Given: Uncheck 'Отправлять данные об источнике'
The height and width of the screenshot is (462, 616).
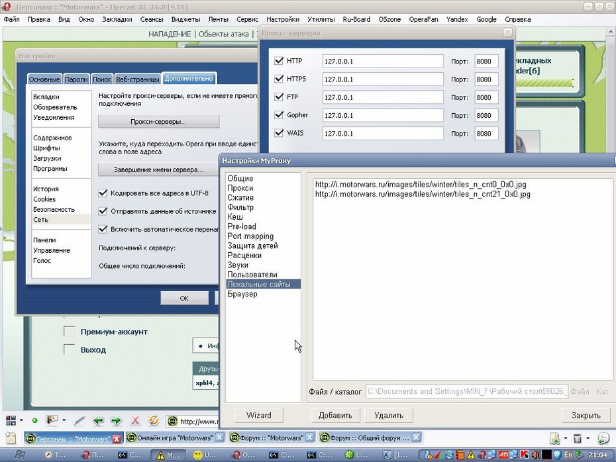Looking at the screenshot, I should [x=103, y=211].
